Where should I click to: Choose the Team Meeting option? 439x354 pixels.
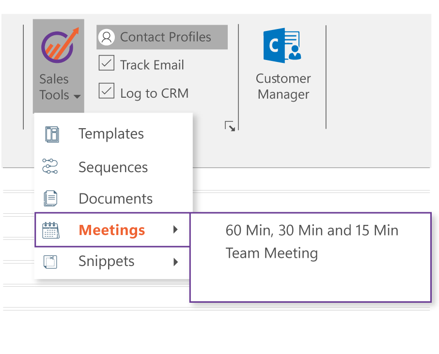tap(271, 253)
